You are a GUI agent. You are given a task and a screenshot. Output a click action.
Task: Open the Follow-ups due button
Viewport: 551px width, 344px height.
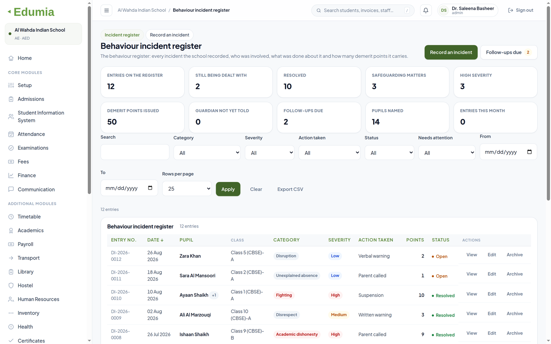(x=508, y=52)
